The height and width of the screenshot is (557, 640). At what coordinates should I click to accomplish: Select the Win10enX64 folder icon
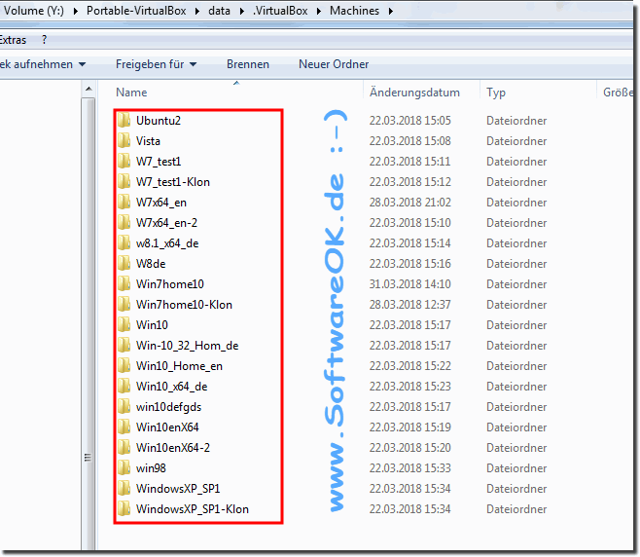124,427
